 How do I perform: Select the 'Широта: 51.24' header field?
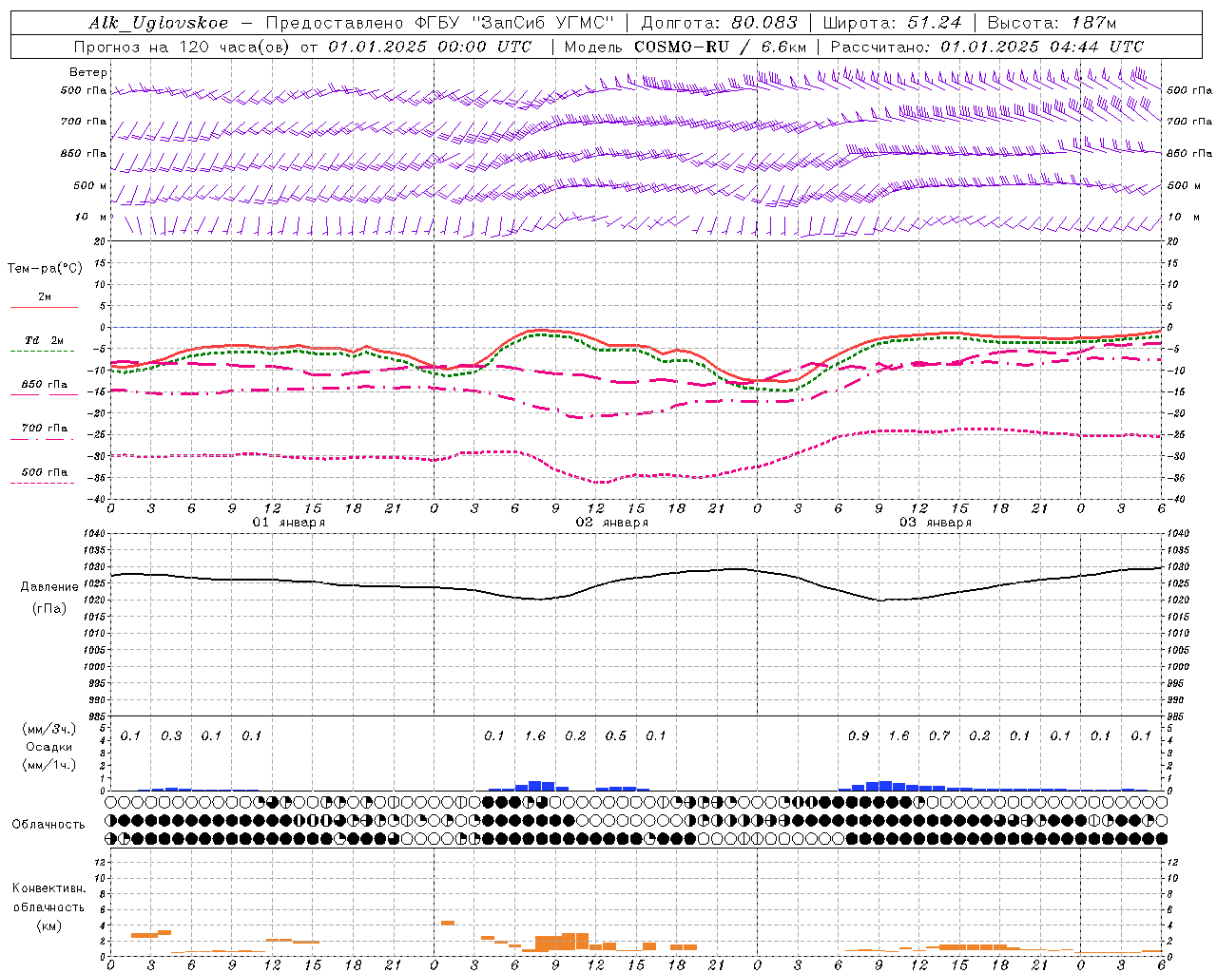tap(892, 23)
